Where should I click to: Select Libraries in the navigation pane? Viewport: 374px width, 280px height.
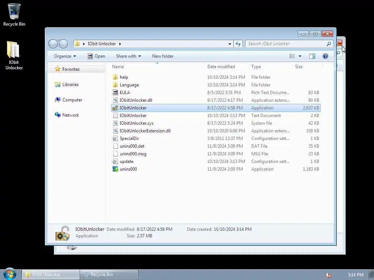(x=70, y=85)
